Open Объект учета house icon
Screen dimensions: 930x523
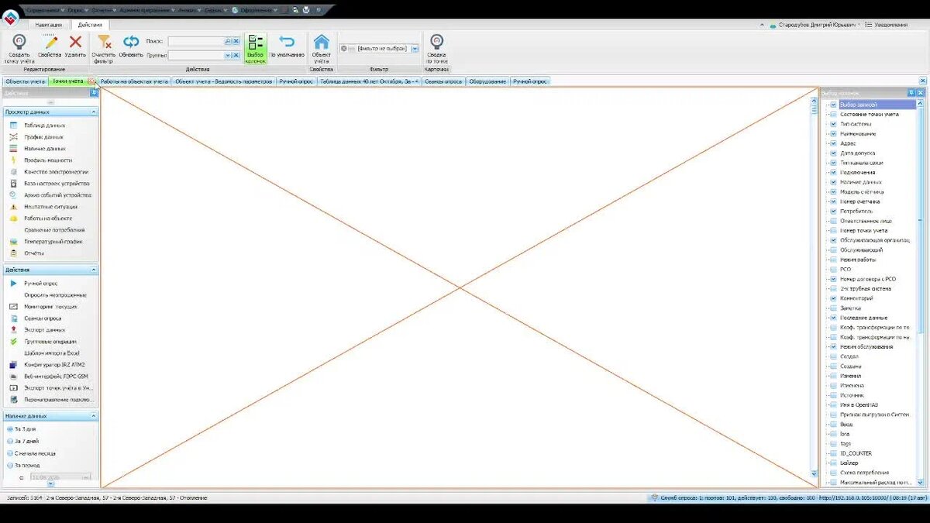click(x=321, y=43)
